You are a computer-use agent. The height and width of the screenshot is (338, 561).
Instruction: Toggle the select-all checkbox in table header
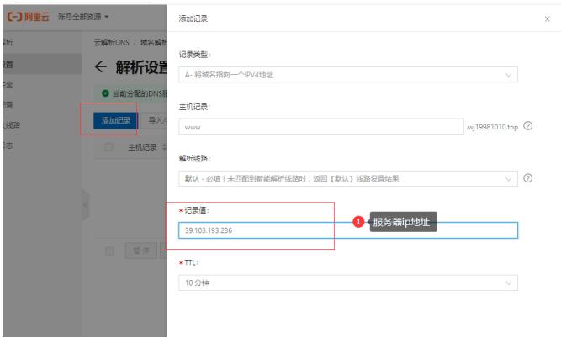(109, 147)
